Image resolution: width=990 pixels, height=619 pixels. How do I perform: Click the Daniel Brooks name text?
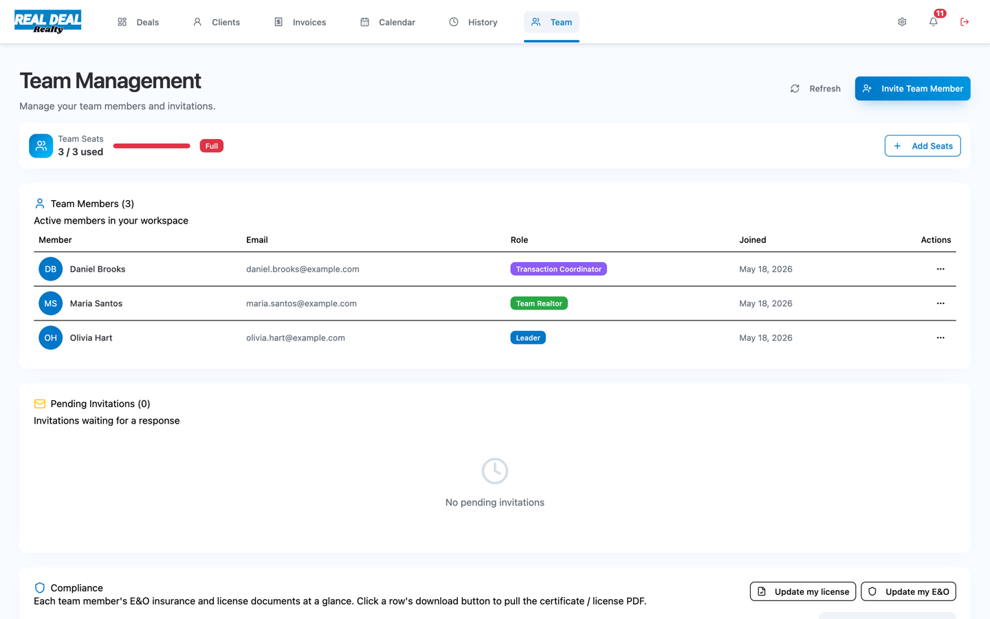click(98, 269)
